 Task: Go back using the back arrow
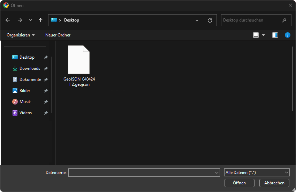(x=8, y=20)
